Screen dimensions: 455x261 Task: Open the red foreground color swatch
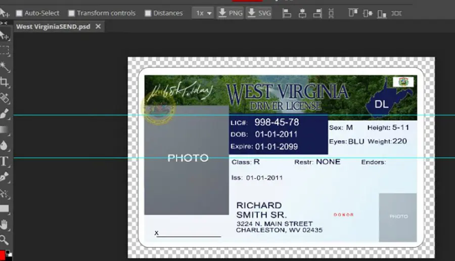[x=3, y=255]
